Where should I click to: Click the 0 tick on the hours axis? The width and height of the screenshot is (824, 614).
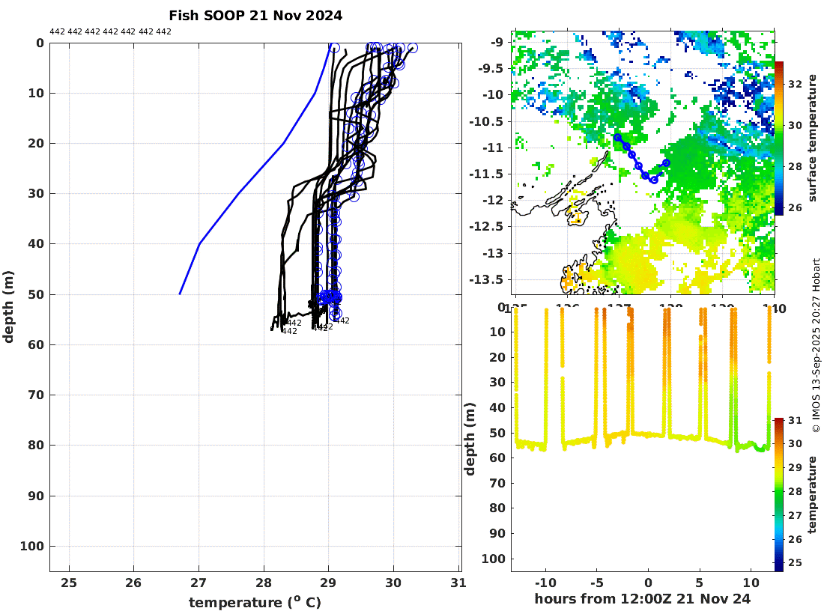coord(648,583)
